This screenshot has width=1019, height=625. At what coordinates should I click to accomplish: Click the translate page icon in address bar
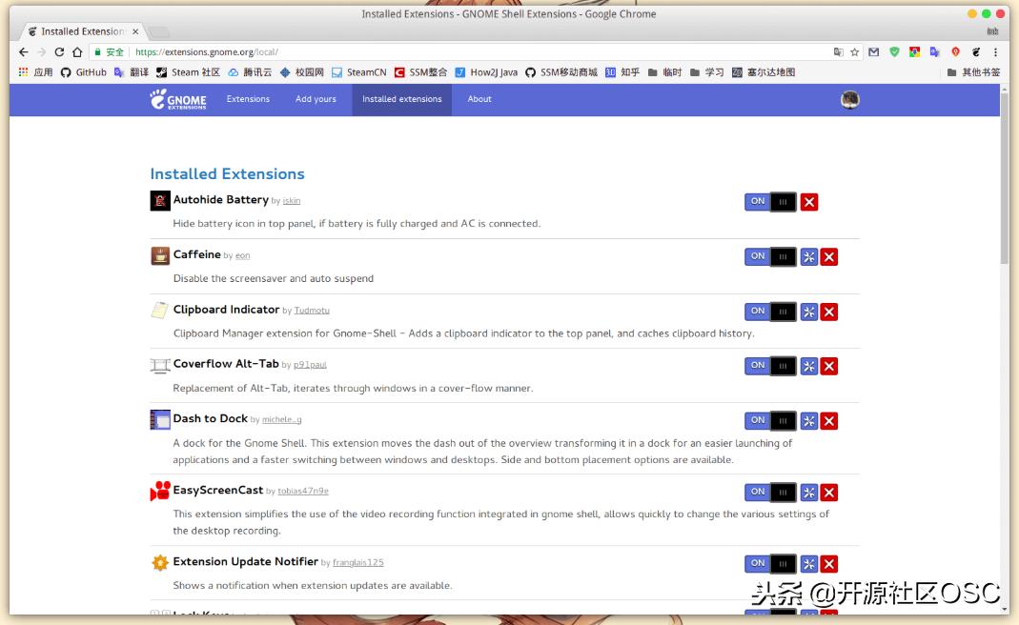tap(838, 52)
